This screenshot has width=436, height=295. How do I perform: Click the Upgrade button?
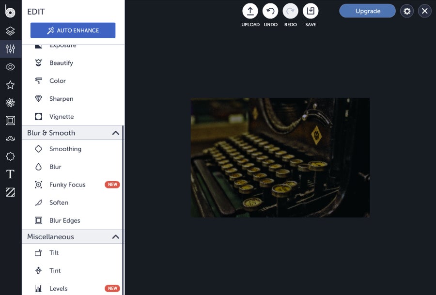[x=367, y=11]
